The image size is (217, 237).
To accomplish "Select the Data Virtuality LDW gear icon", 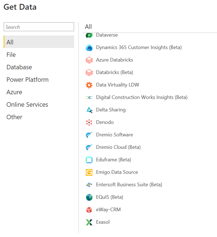I will tap(89, 85).
